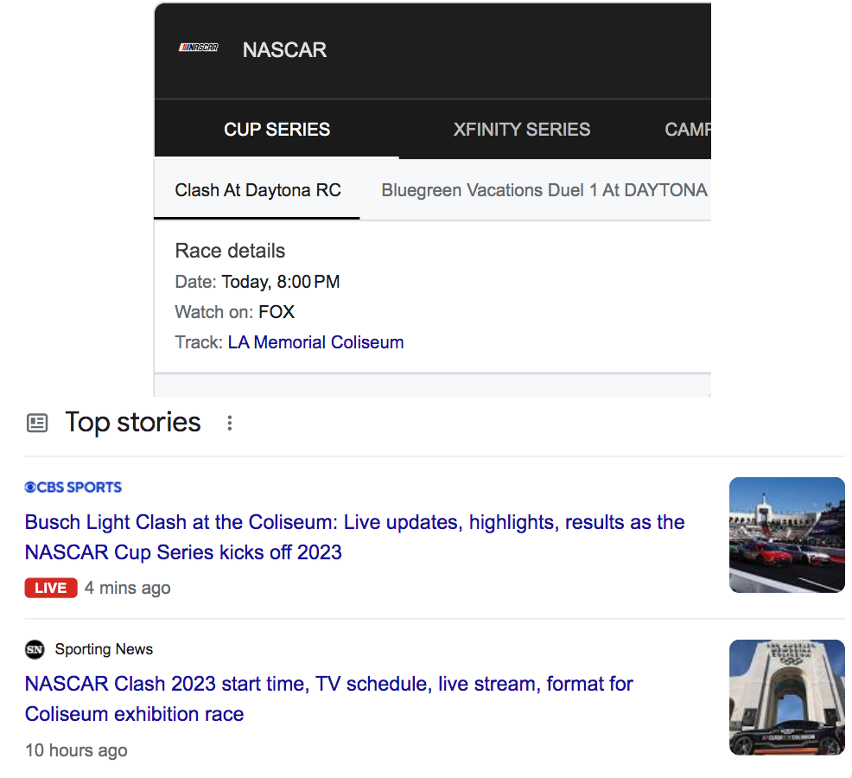Viewport: 852px width, 778px height.
Task: Select the CUP SERIES tab
Action: [x=277, y=130]
